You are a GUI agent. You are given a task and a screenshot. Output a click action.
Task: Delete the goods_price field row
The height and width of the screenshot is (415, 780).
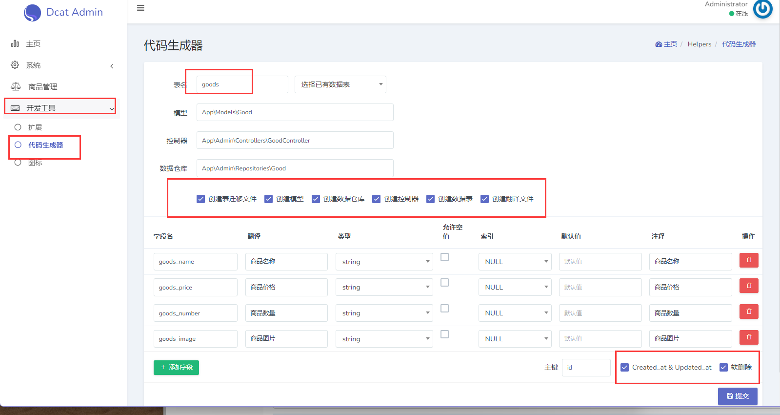749,286
